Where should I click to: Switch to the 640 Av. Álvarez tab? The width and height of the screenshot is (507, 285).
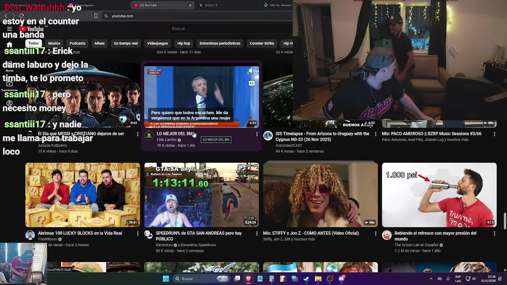[x=277, y=5]
